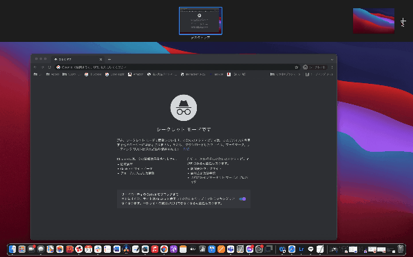Open Lightroom (Lr) in the Dock
Screen dimensions: 413x257
[301, 249]
